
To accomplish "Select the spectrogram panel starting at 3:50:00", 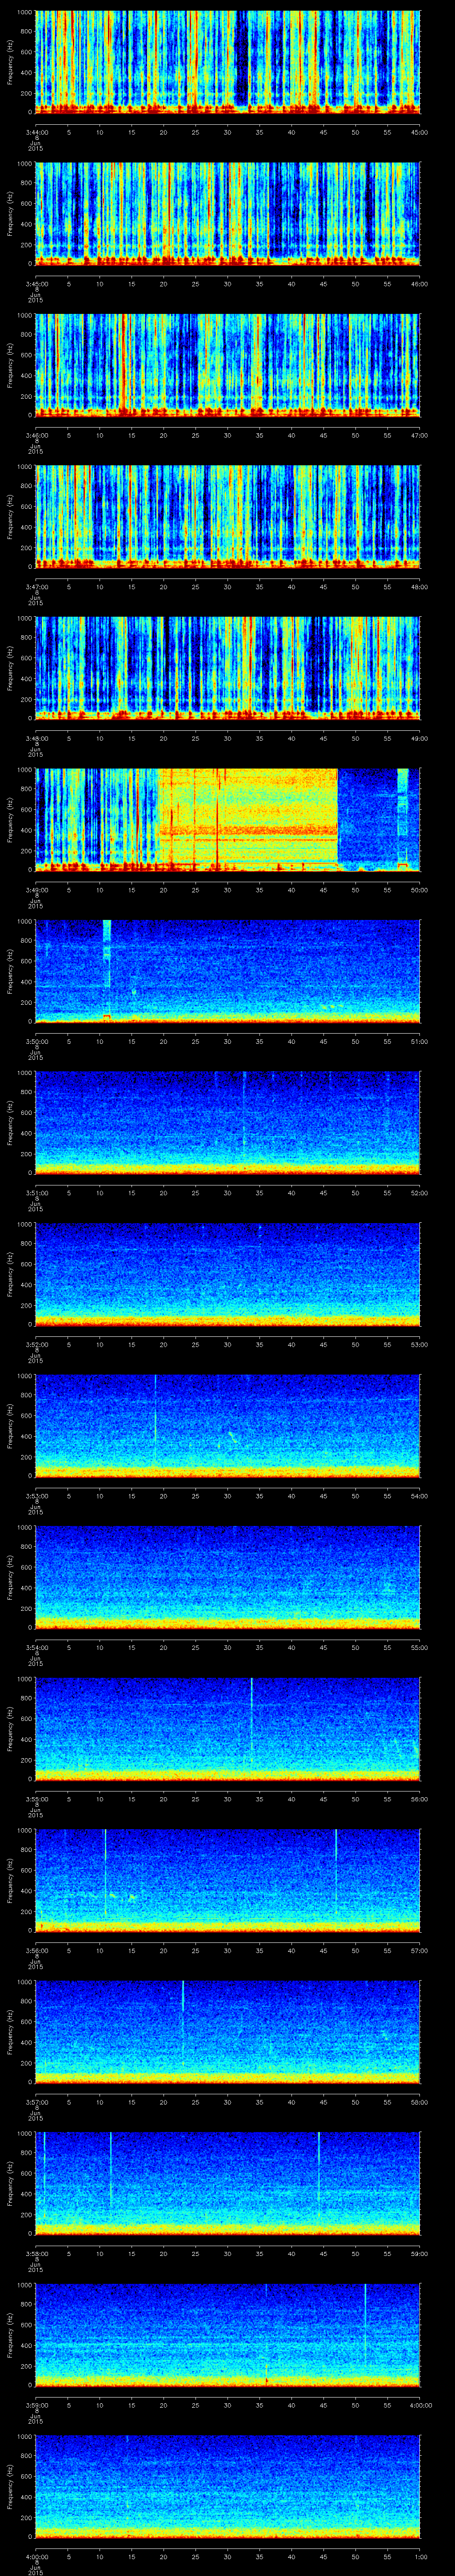I will pos(228,971).
